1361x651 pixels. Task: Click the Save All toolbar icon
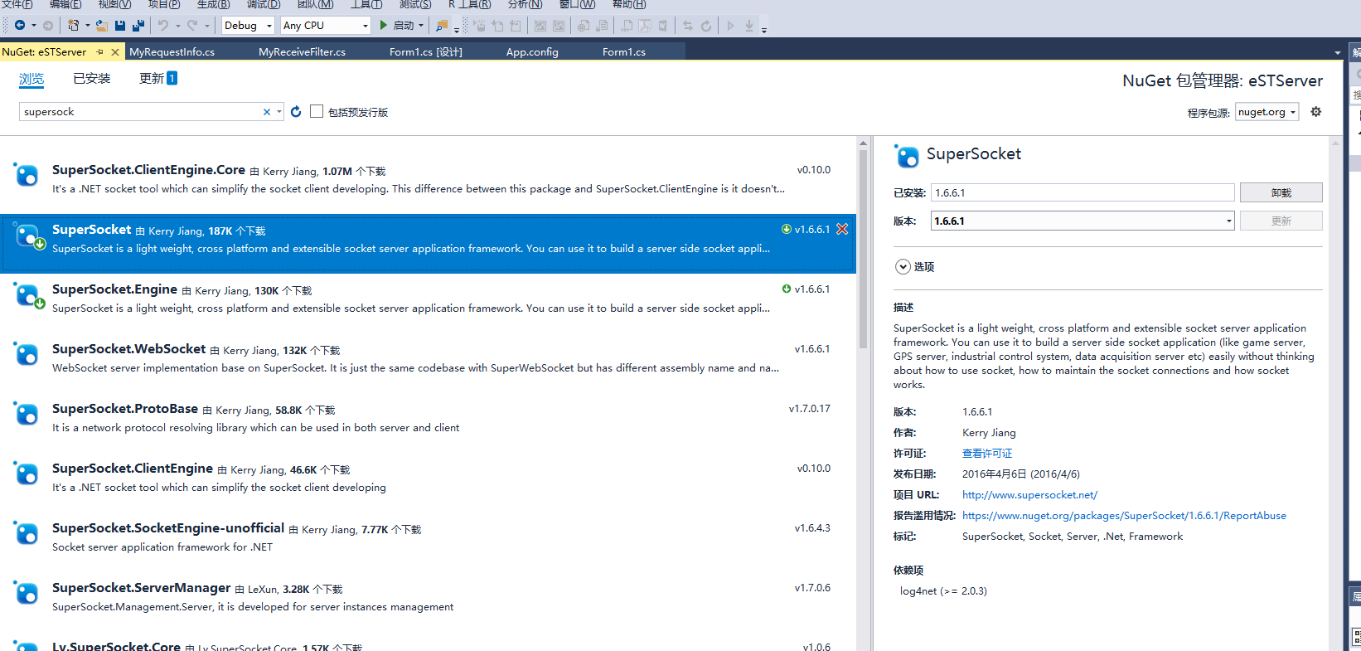[x=138, y=26]
